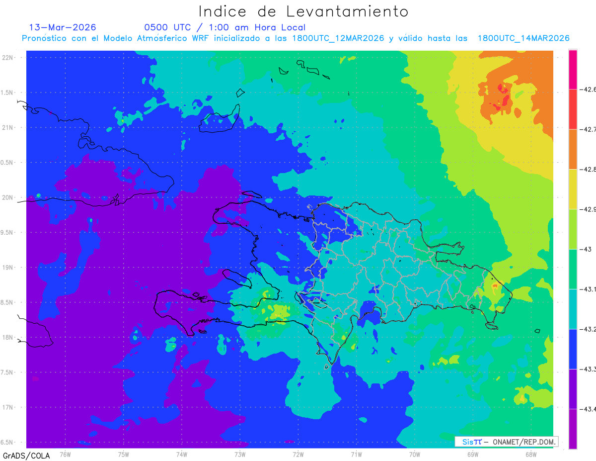Click the '74W' longitude label
The width and height of the screenshot is (596, 461).
(x=181, y=455)
